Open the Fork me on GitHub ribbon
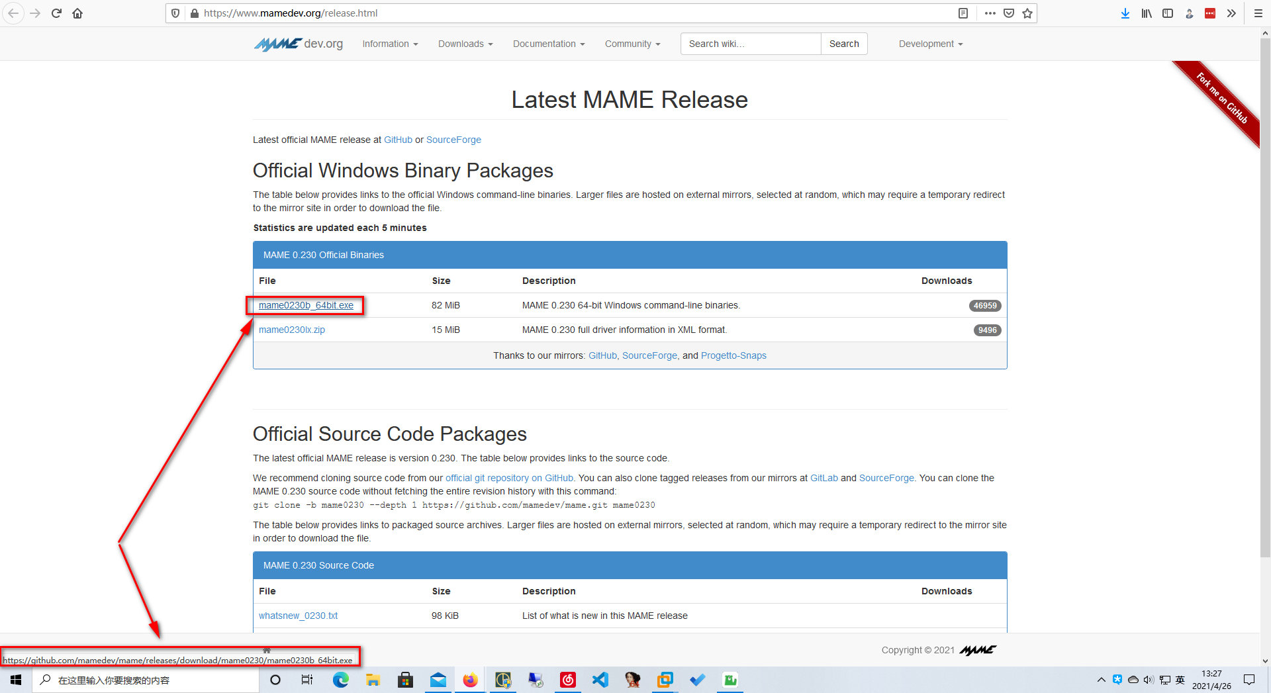1271x693 pixels. 1221,98
